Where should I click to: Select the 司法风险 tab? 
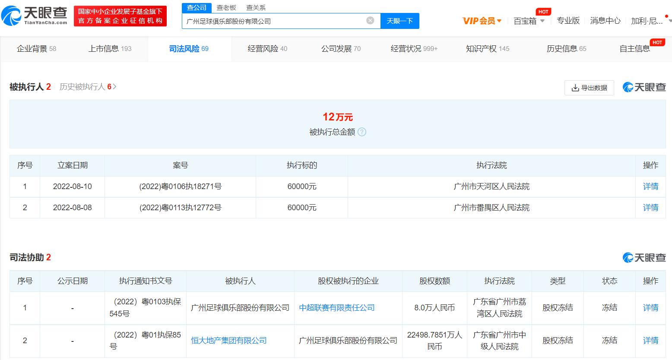pyautogui.click(x=189, y=49)
